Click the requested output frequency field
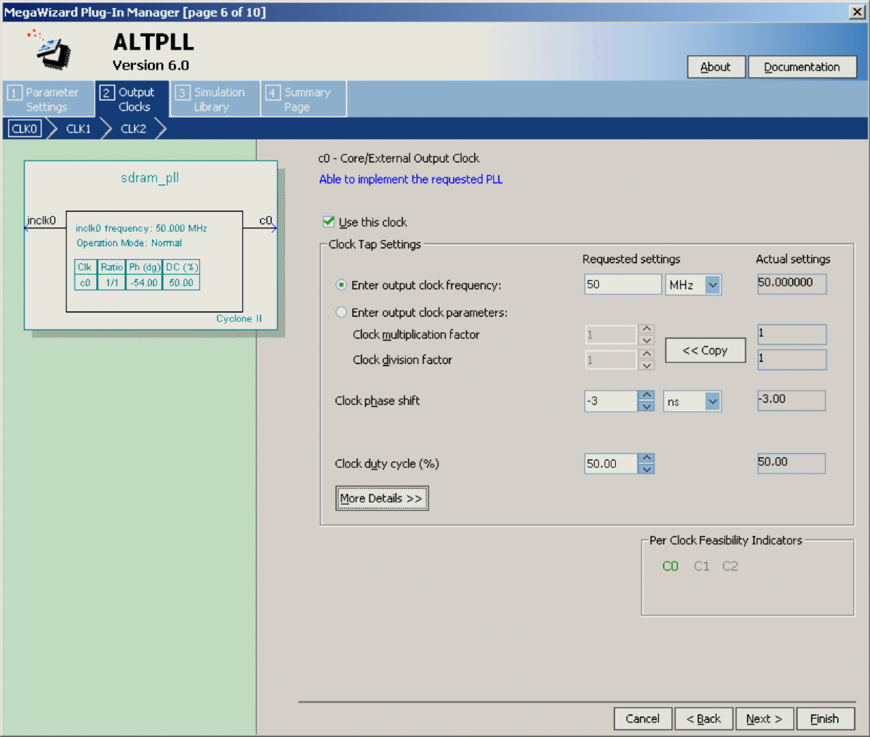Image resolution: width=870 pixels, height=737 pixels. [622, 285]
